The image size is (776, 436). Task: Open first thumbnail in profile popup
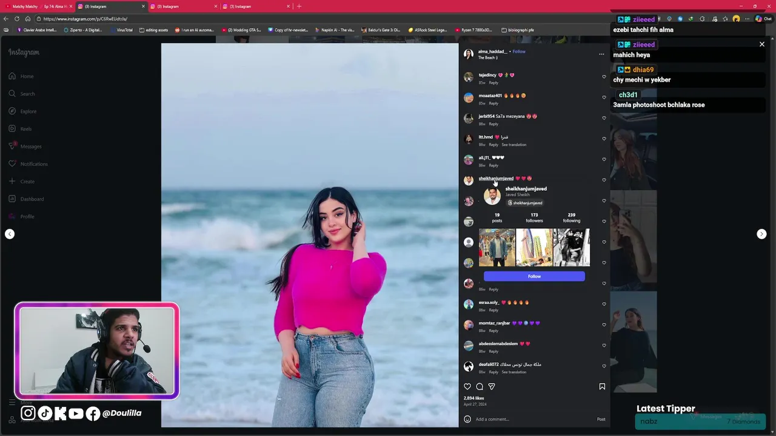497,248
